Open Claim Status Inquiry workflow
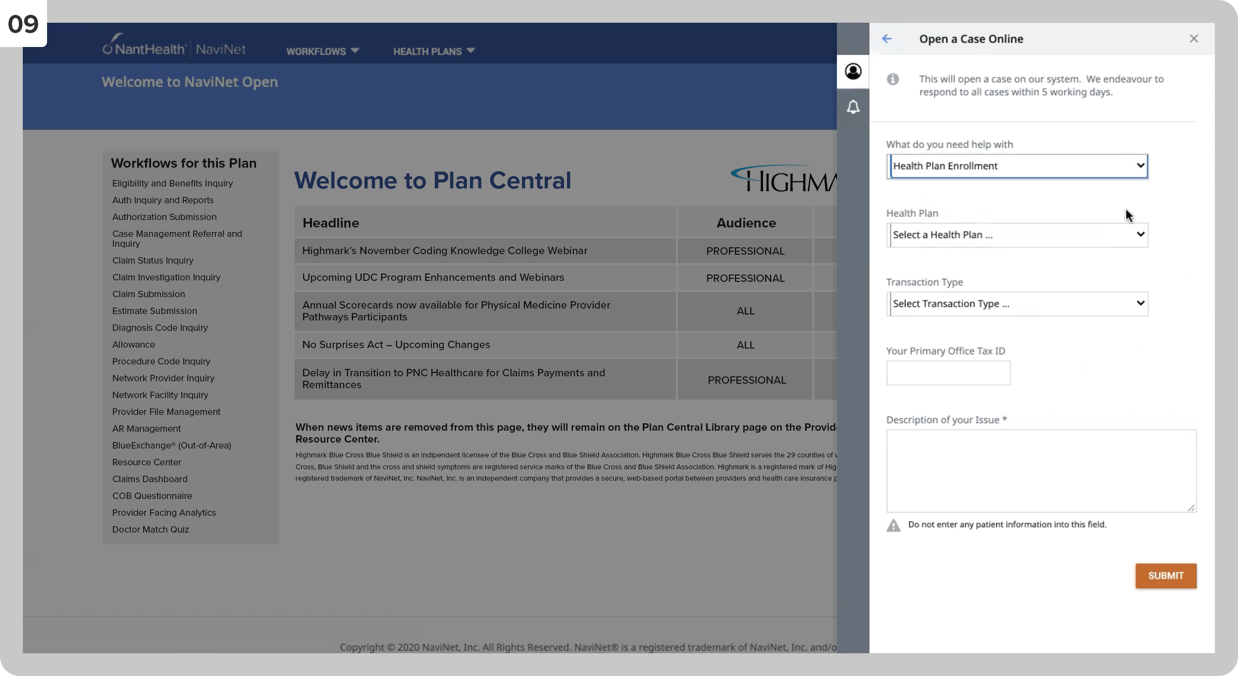Viewport: 1238px width, 676px height. pos(153,261)
